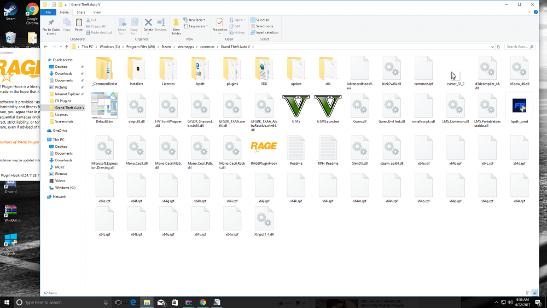Screen dimensions: 547x308
Task: Click the History button
Action: click(237, 32)
